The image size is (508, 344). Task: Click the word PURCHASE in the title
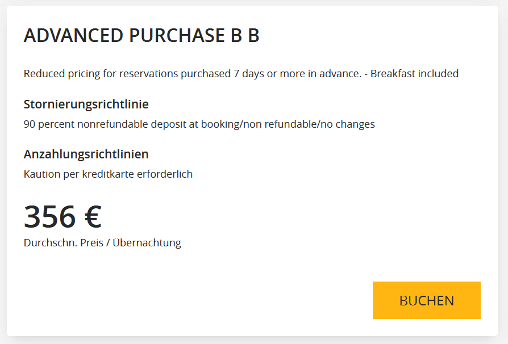[177, 35]
